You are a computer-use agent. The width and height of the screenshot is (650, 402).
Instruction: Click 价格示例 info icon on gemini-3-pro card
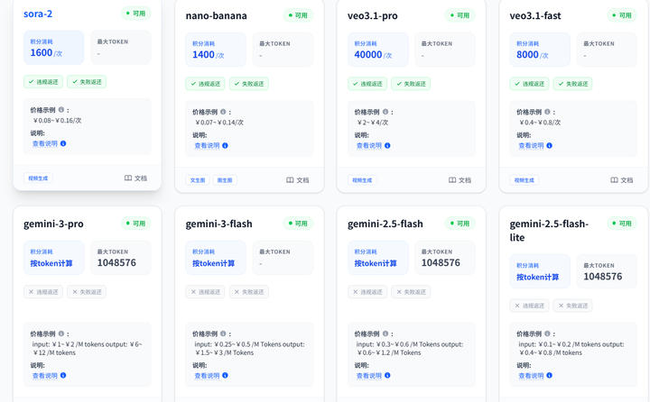tap(61, 333)
